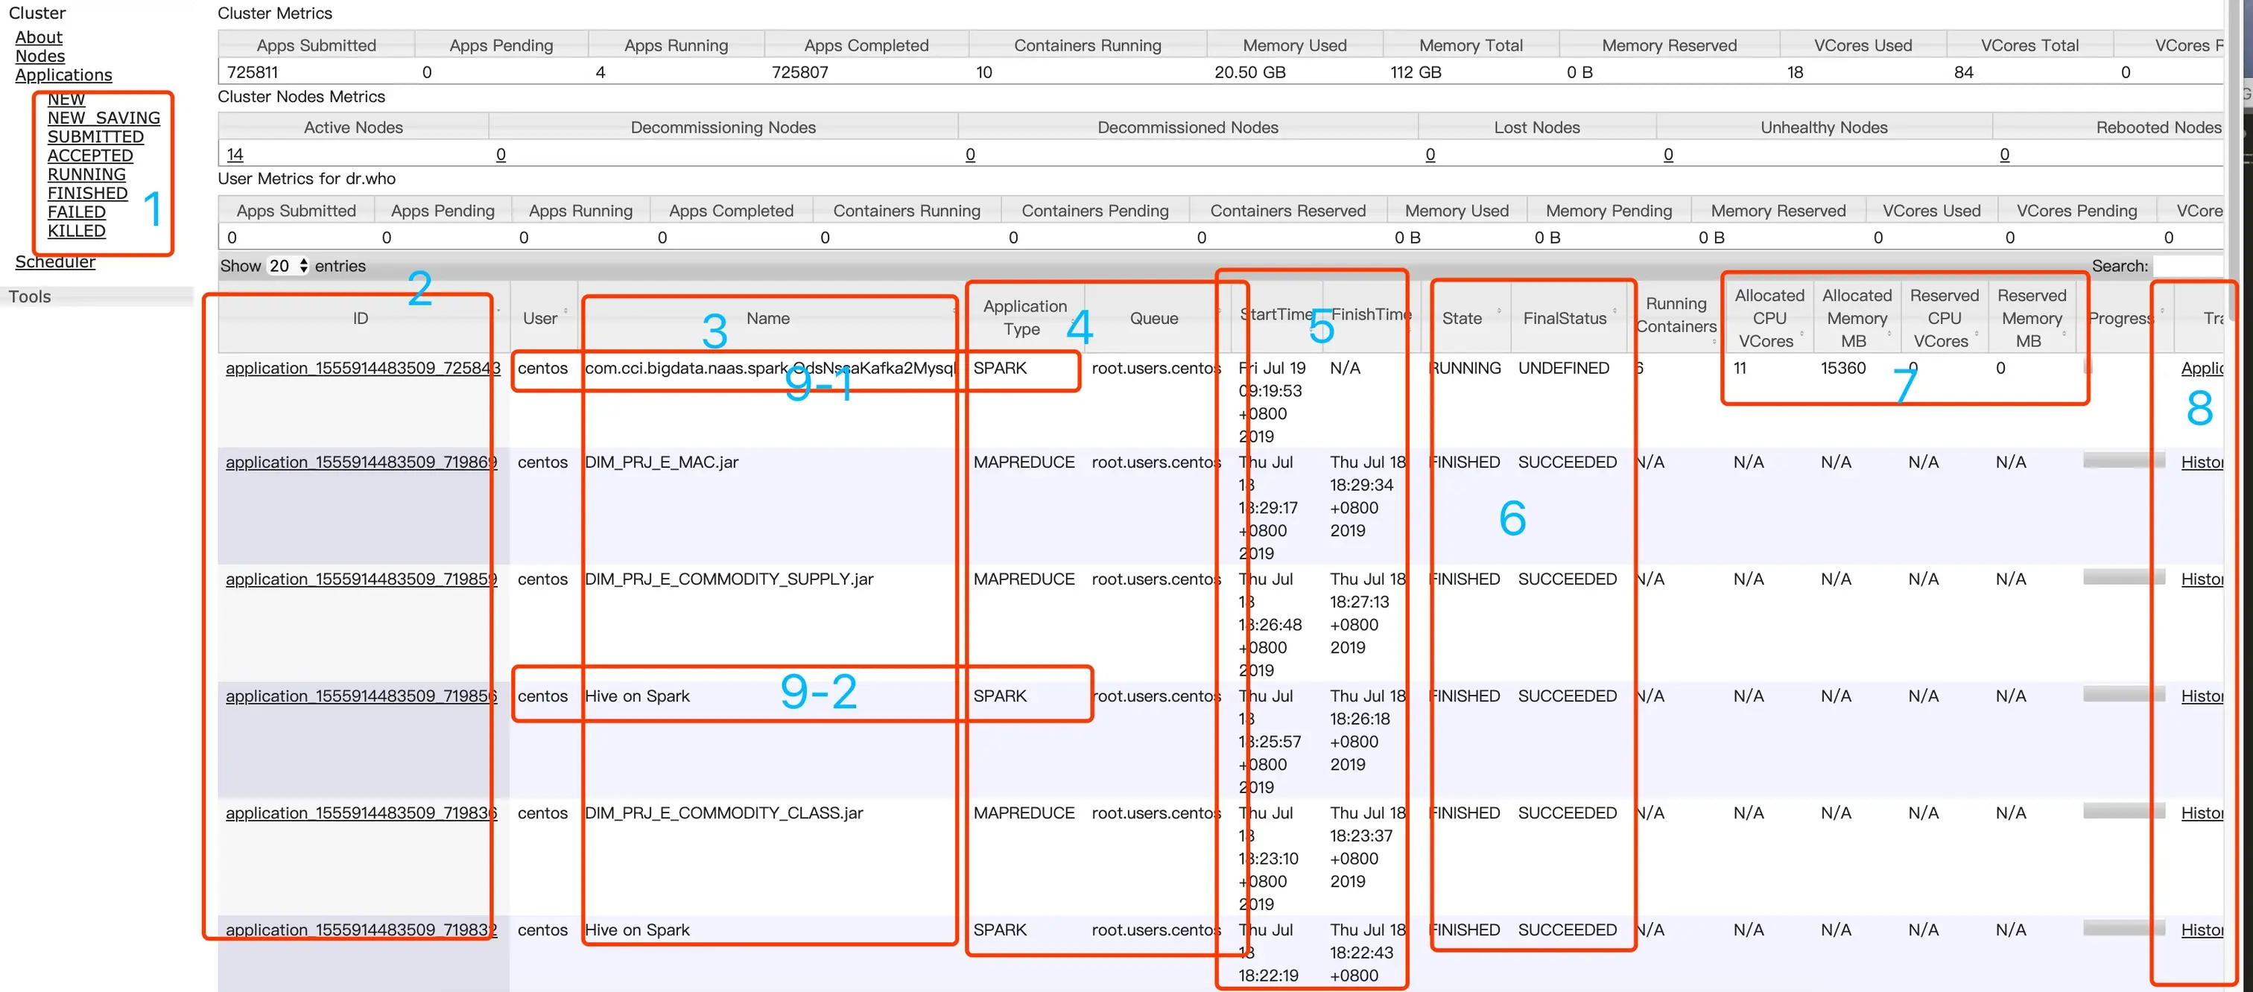Click progress bar of DIM_PRJ_E_MAC.jar row
Screen dimensions: 2253x992
(x=2123, y=460)
